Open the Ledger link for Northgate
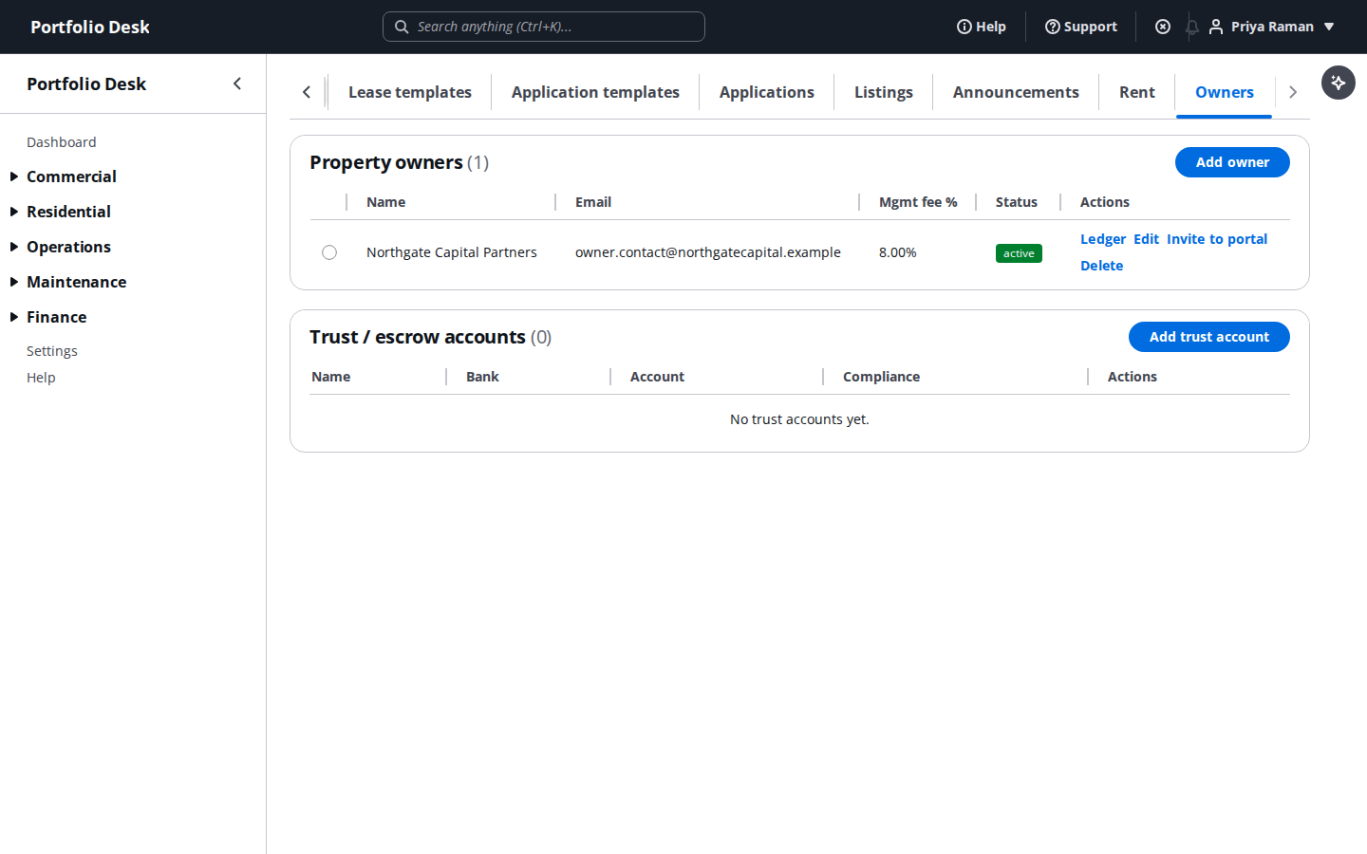 point(1103,239)
